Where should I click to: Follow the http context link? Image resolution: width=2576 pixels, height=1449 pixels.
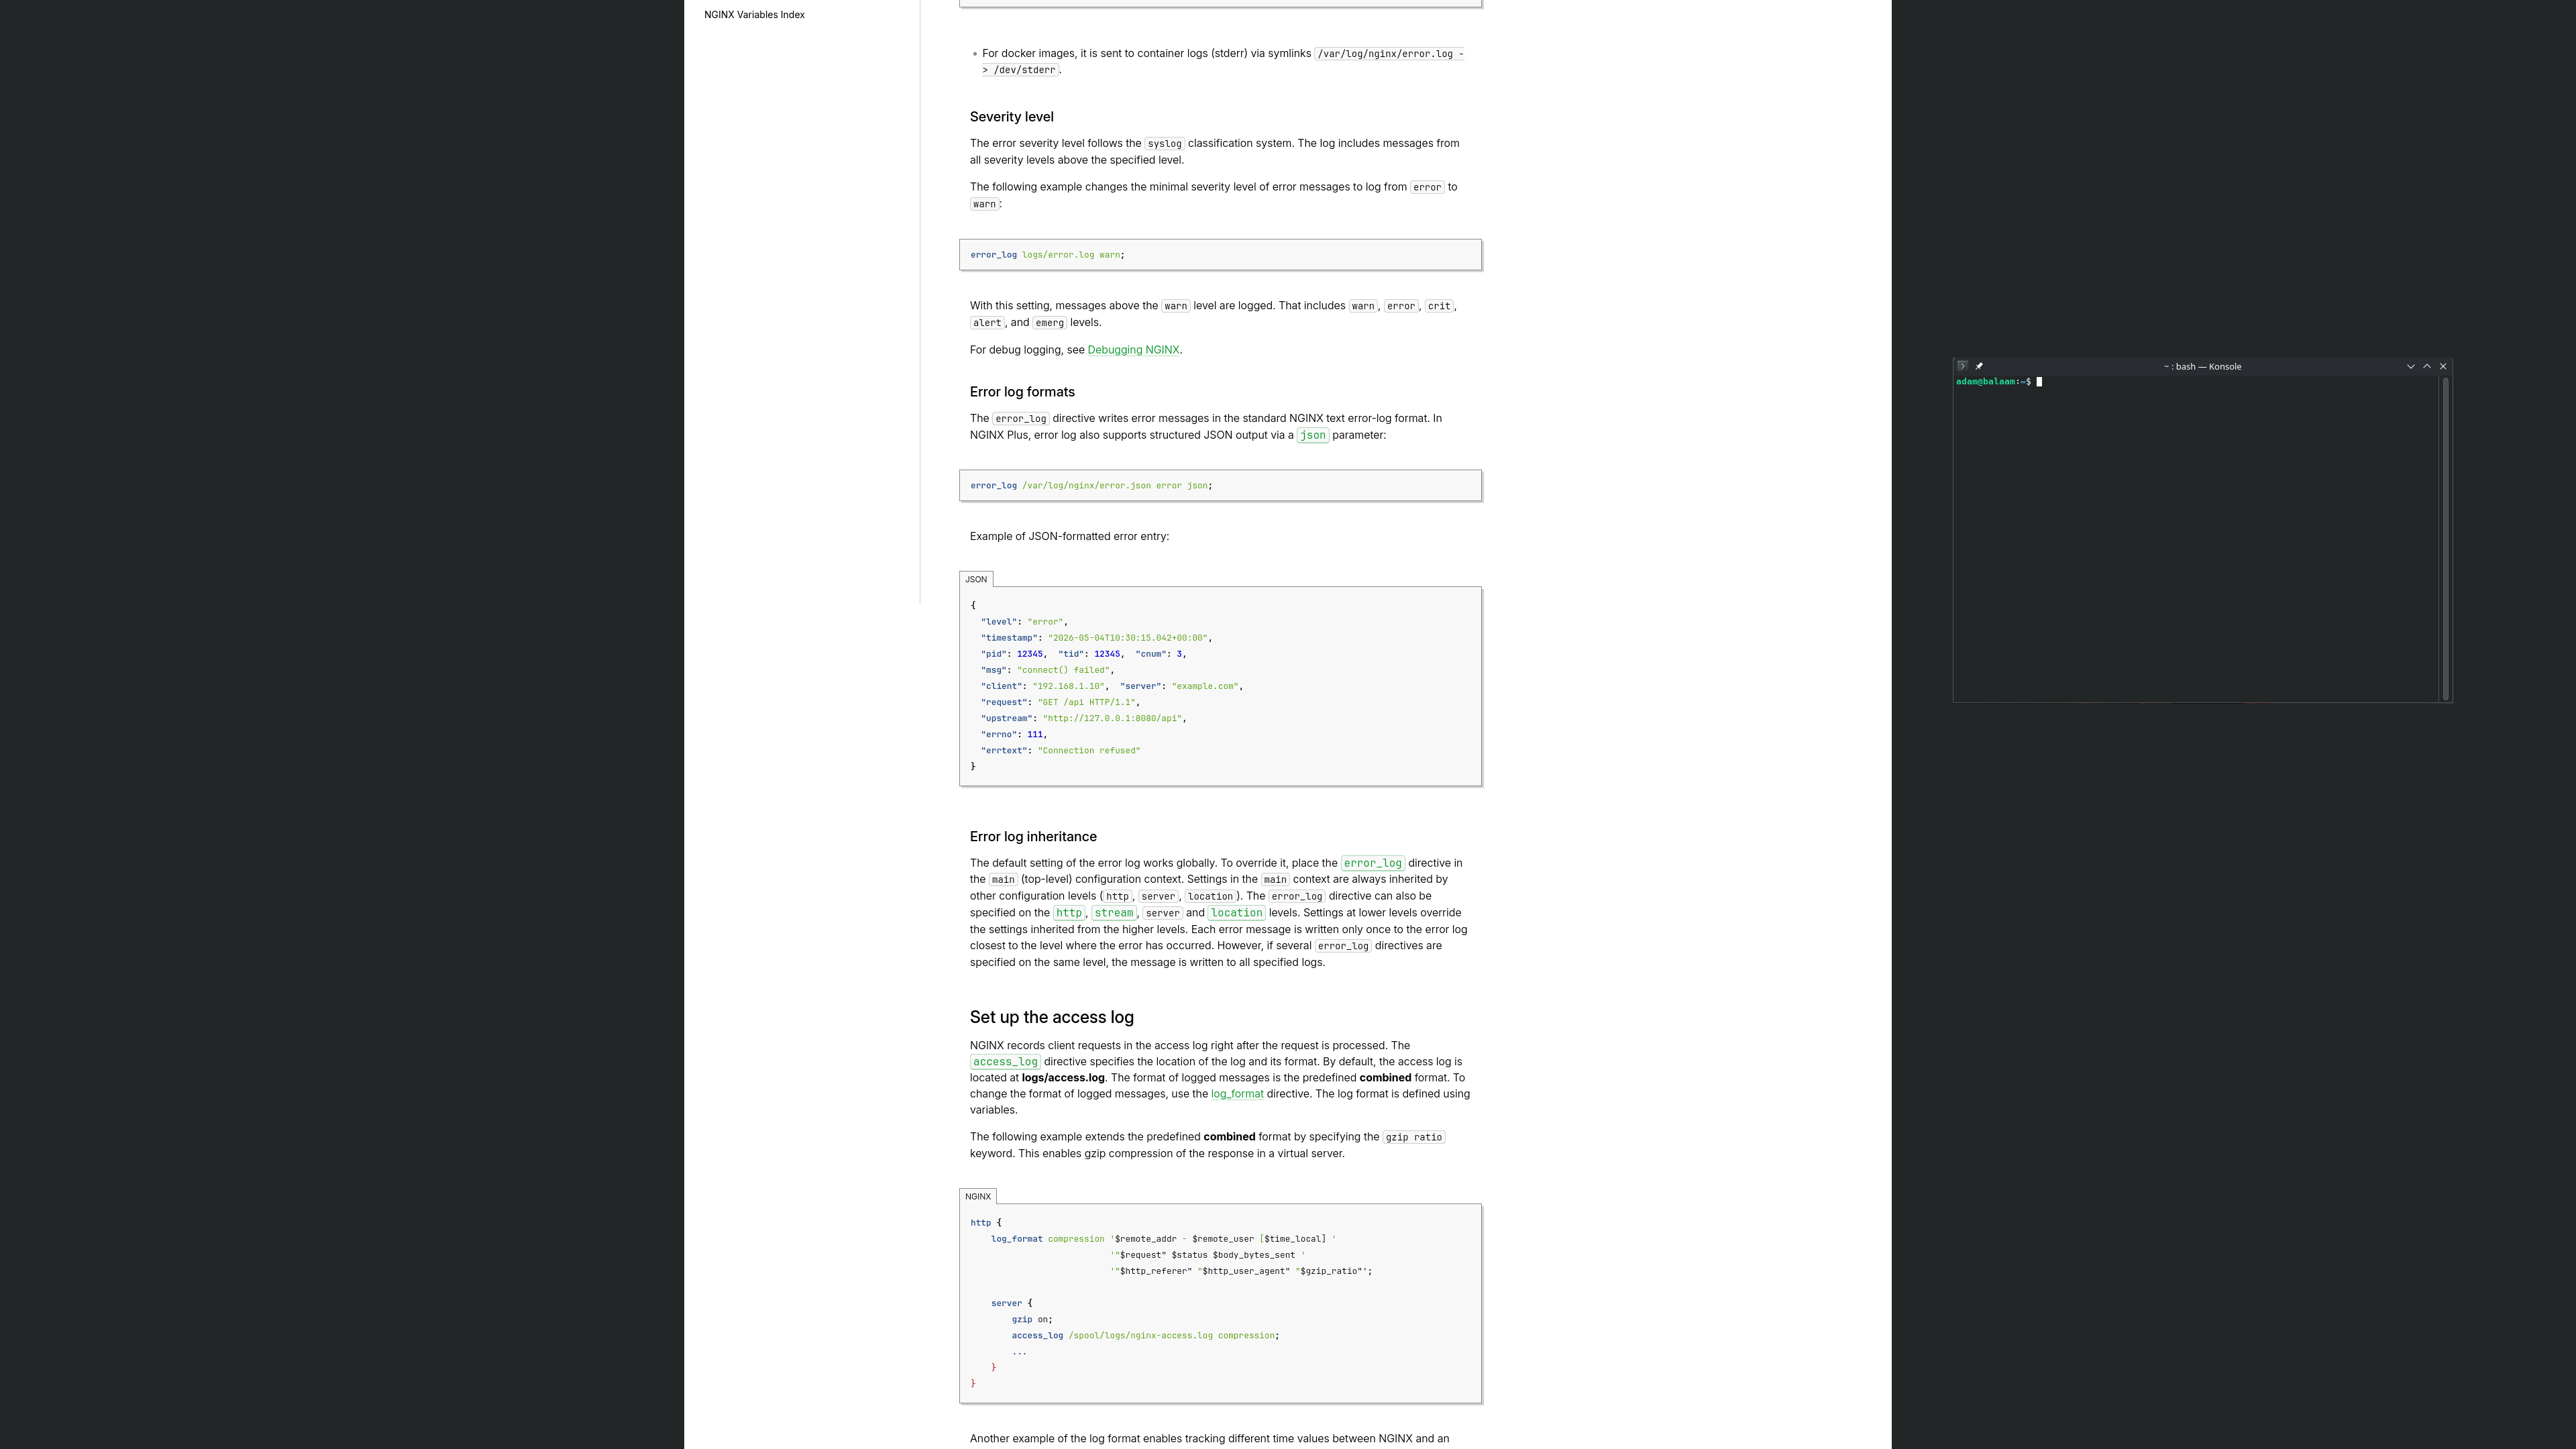point(1069,913)
